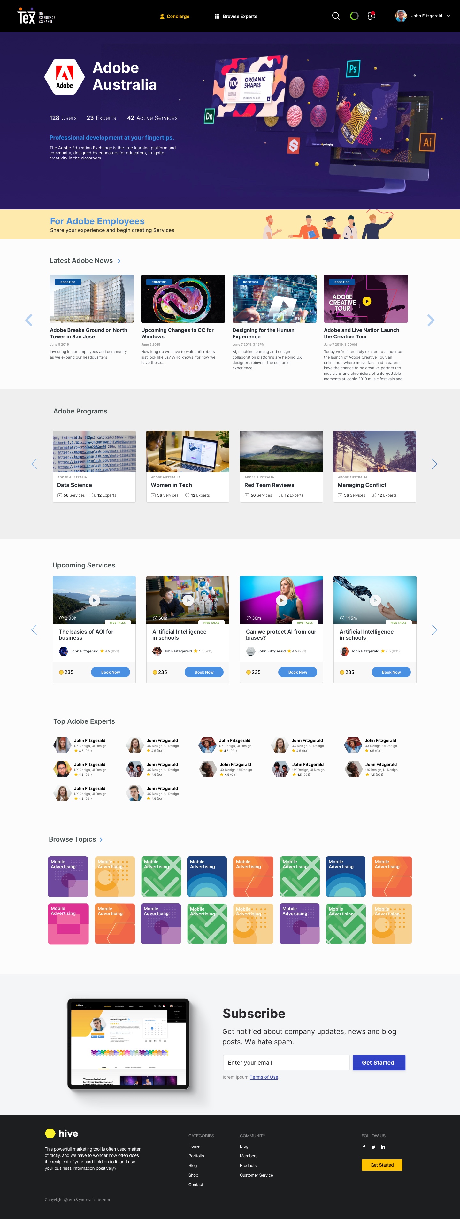Open the North Tower in San Jose news image
This screenshot has width=460, height=1219.
pos(92,298)
